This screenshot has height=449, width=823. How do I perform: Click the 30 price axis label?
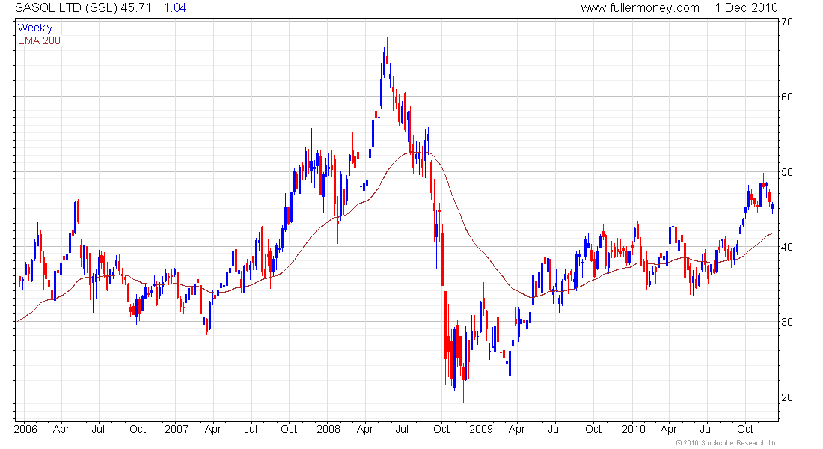tap(787, 322)
